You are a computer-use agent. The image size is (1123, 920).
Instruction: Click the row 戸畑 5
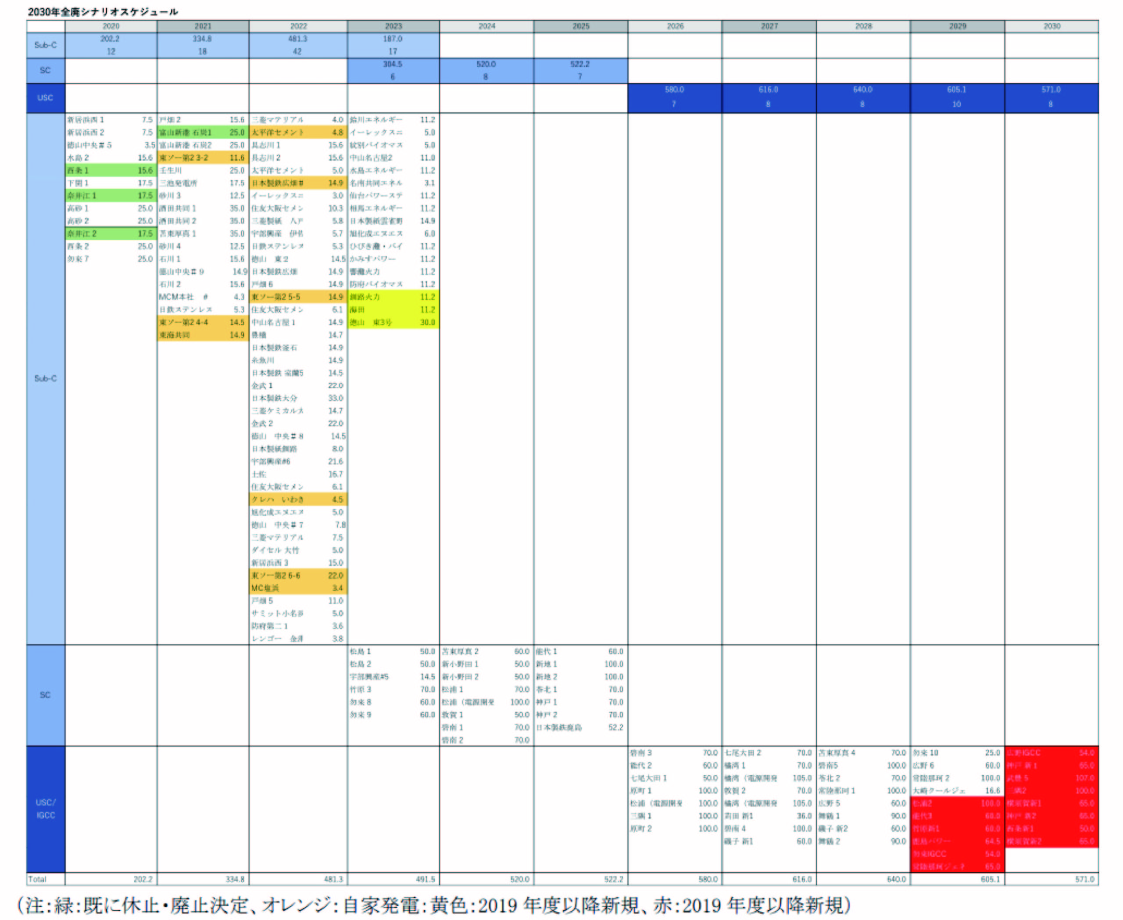click(x=298, y=601)
